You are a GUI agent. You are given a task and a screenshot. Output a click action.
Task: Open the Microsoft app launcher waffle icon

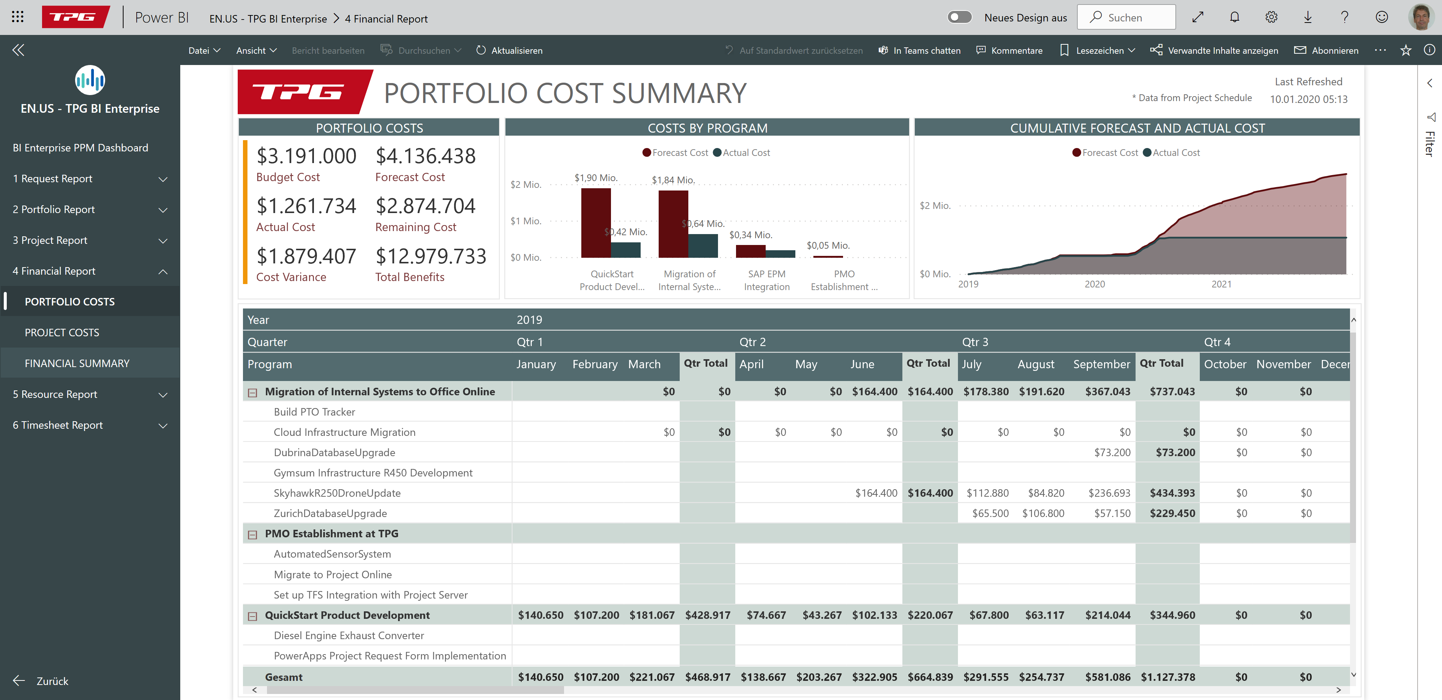17,16
